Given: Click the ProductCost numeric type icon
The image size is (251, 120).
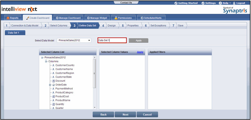Looking at the screenshot, I should 54,97.
